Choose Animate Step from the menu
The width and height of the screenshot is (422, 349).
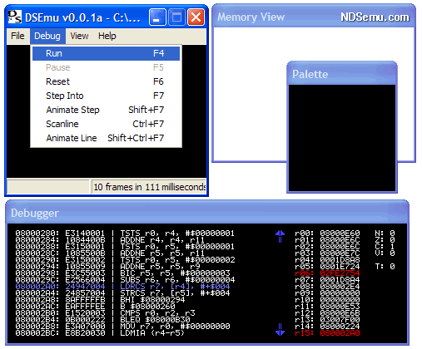[x=106, y=110]
